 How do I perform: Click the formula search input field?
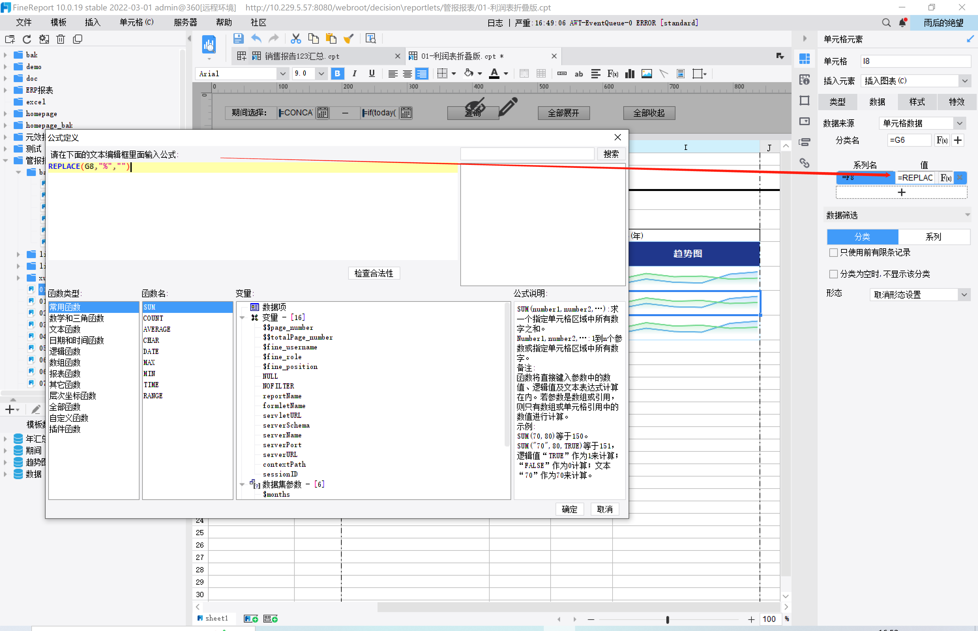point(527,154)
